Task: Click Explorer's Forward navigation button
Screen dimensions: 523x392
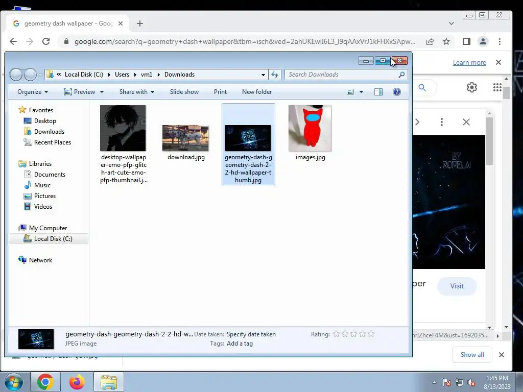Action: [30, 75]
